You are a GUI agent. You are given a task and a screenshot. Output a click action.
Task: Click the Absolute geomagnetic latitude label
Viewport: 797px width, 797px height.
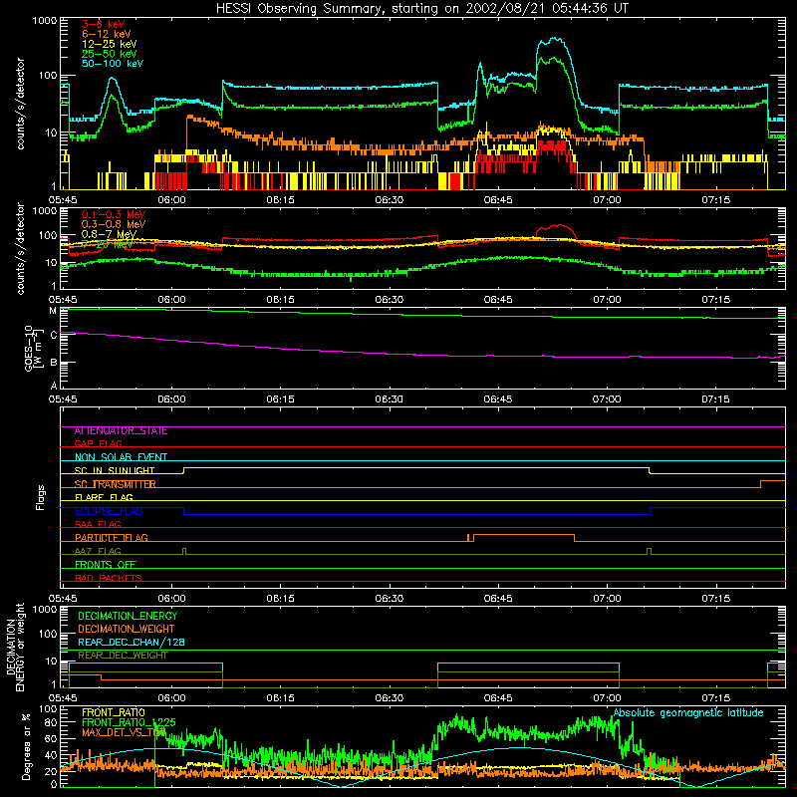(688, 712)
